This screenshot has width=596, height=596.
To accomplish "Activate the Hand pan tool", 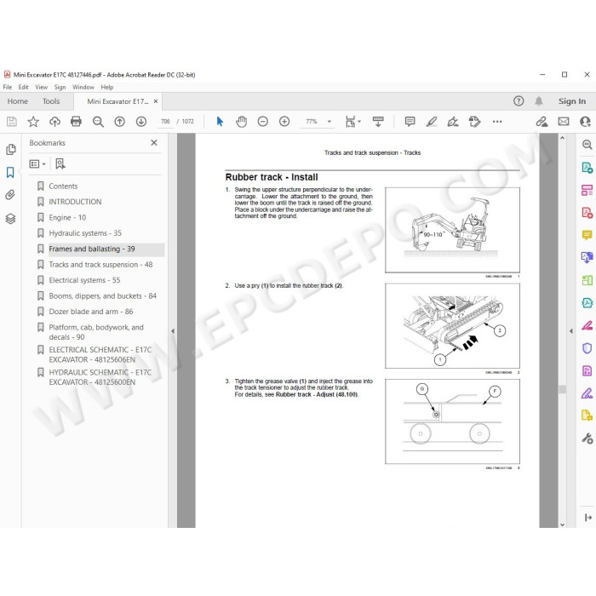I will click(241, 122).
